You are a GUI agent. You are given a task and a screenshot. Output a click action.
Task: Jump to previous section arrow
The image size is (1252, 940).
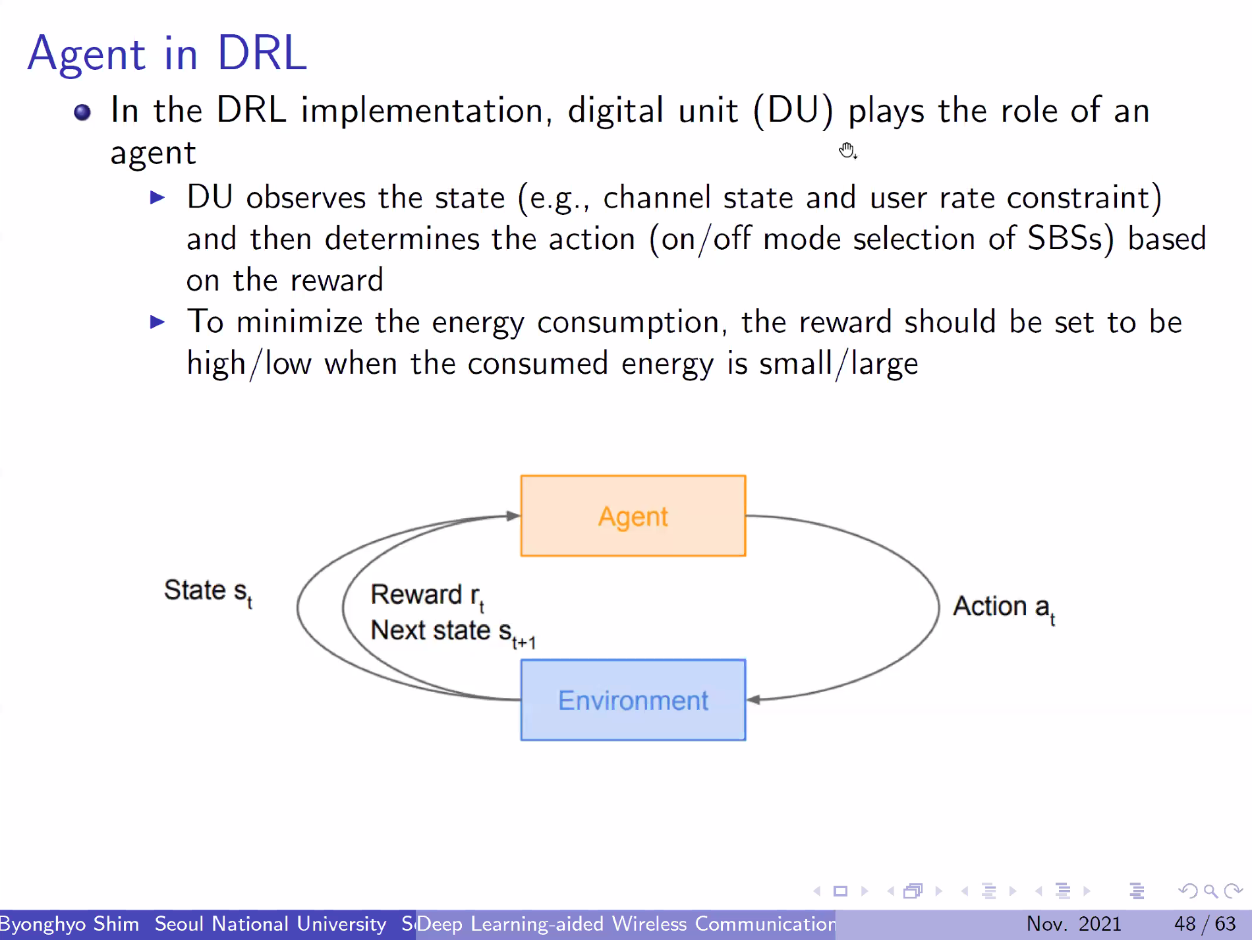[1039, 891]
